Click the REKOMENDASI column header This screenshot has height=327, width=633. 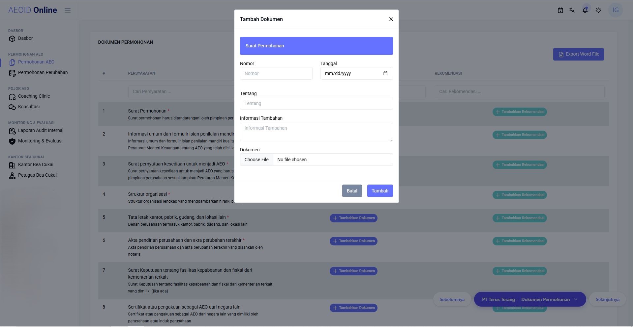(x=448, y=73)
